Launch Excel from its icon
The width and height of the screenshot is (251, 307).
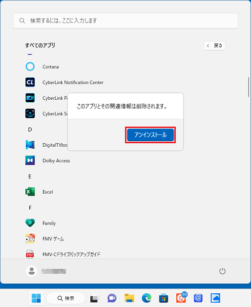(30, 192)
